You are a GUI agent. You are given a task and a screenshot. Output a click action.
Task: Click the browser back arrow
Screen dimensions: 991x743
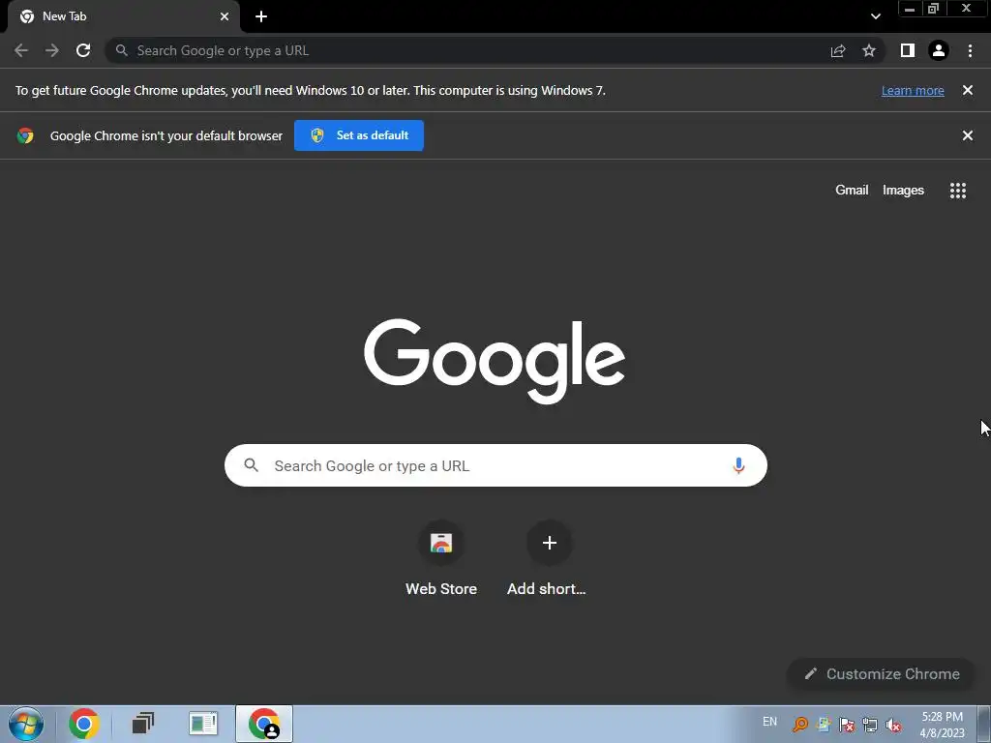(21, 50)
